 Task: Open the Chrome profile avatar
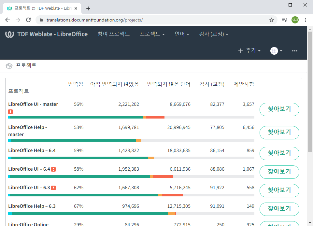point(295,20)
